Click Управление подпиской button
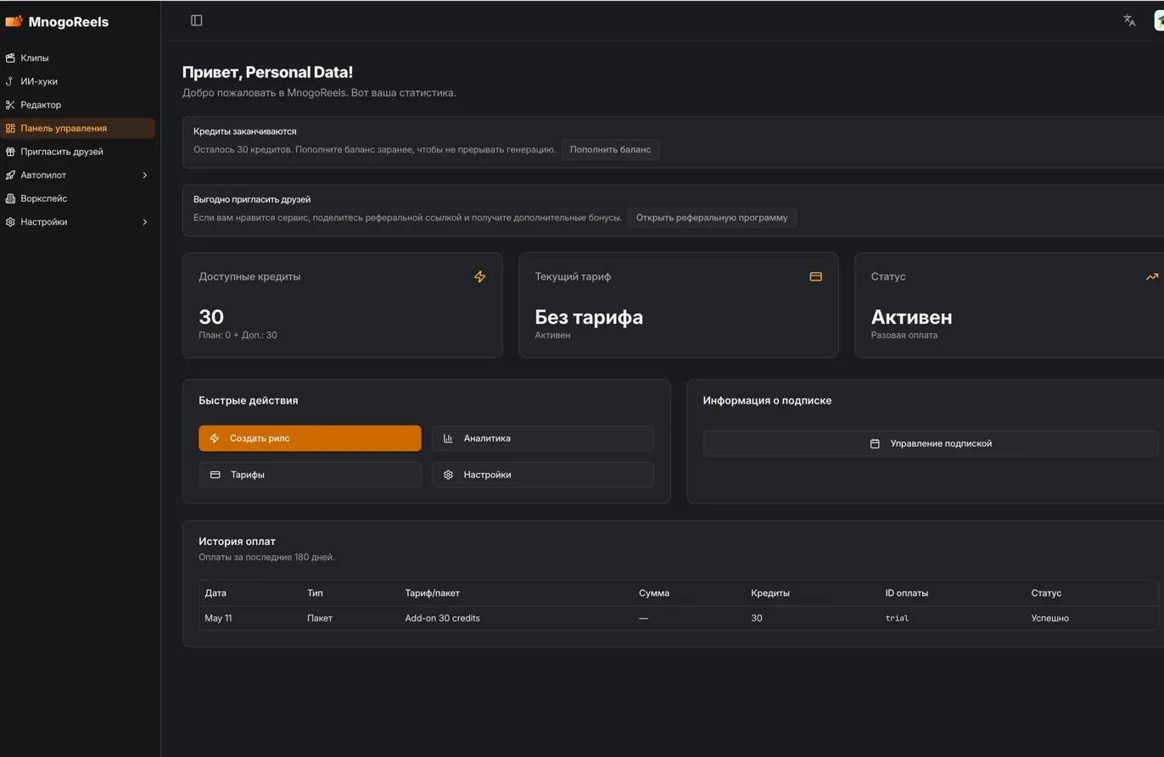 [x=931, y=443]
